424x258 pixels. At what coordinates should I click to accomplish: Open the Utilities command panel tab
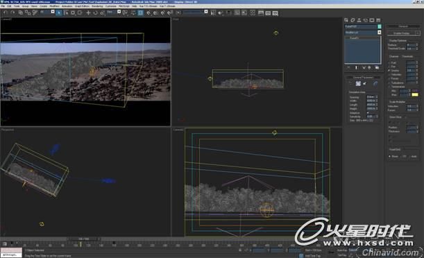pyautogui.click(x=378, y=20)
